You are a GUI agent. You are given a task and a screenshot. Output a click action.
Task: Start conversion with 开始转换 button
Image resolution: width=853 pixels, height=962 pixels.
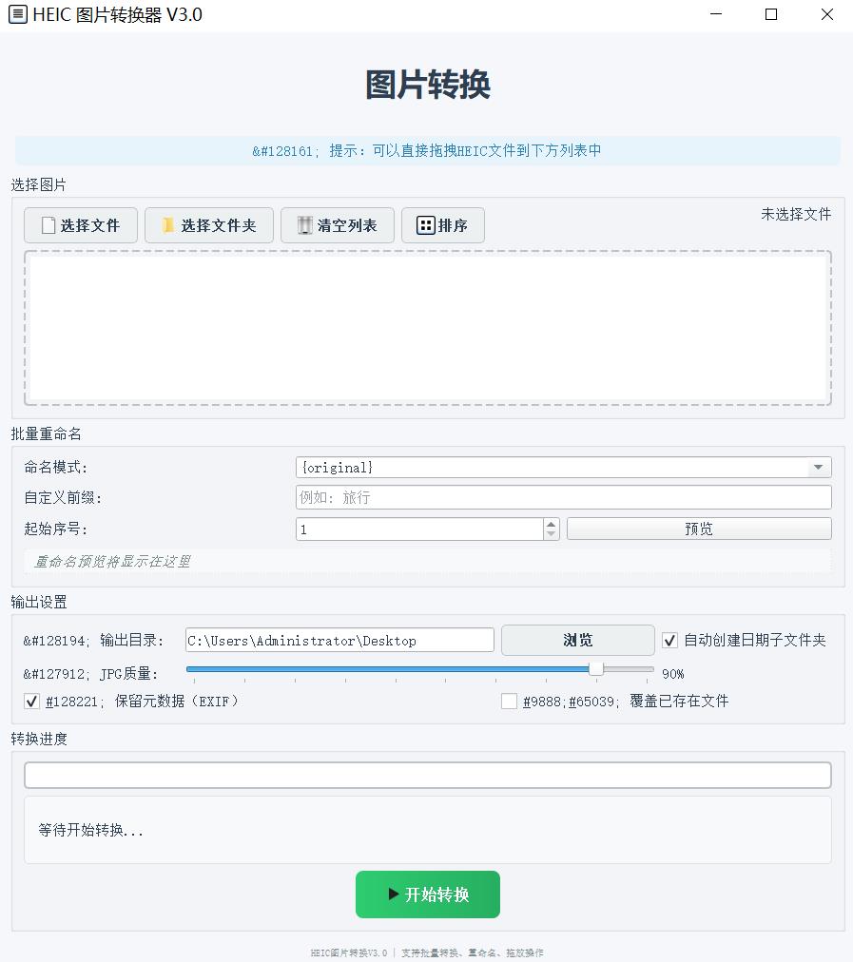point(428,895)
